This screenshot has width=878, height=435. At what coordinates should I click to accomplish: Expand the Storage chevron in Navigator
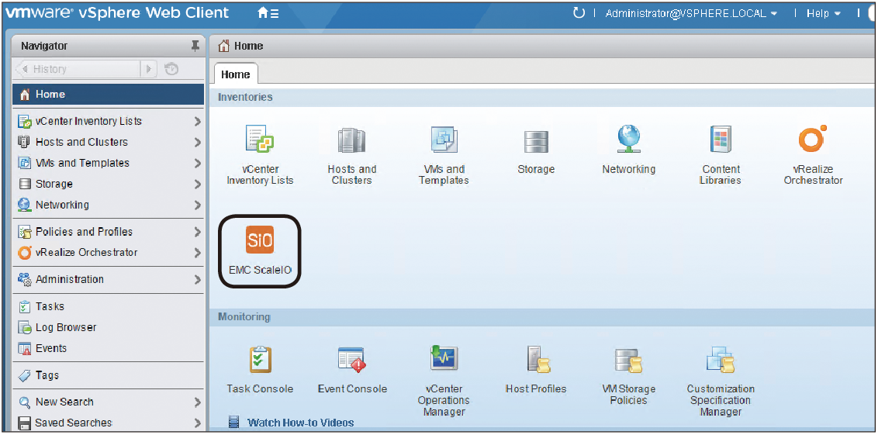(197, 185)
